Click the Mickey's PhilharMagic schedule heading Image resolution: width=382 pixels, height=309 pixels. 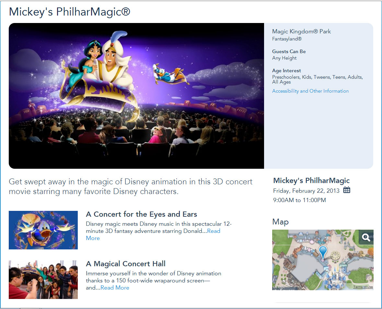pos(311,180)
